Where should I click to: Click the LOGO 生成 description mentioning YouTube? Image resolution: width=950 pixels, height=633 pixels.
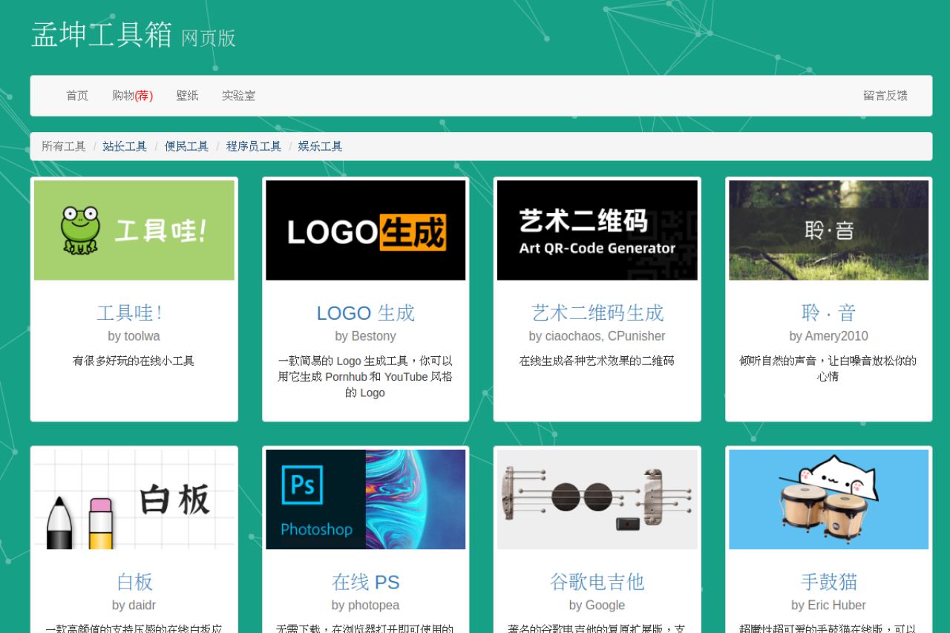366,377
